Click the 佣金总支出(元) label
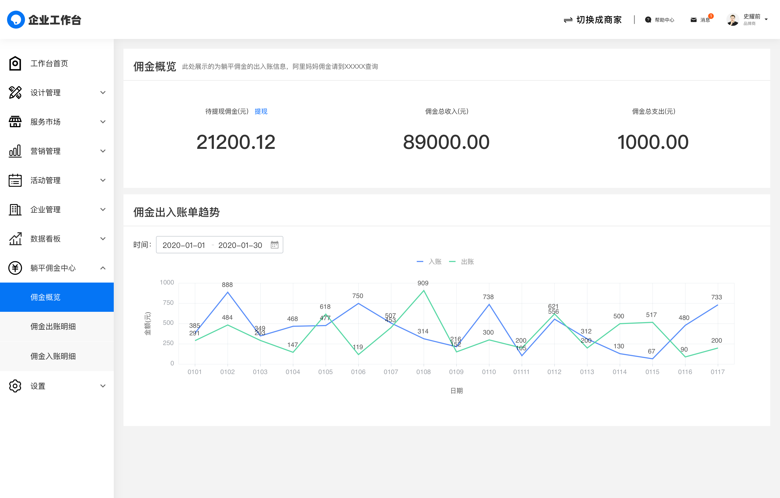This screenshot has height=498, width=780. pyautogui.click(x=654, y=112)
